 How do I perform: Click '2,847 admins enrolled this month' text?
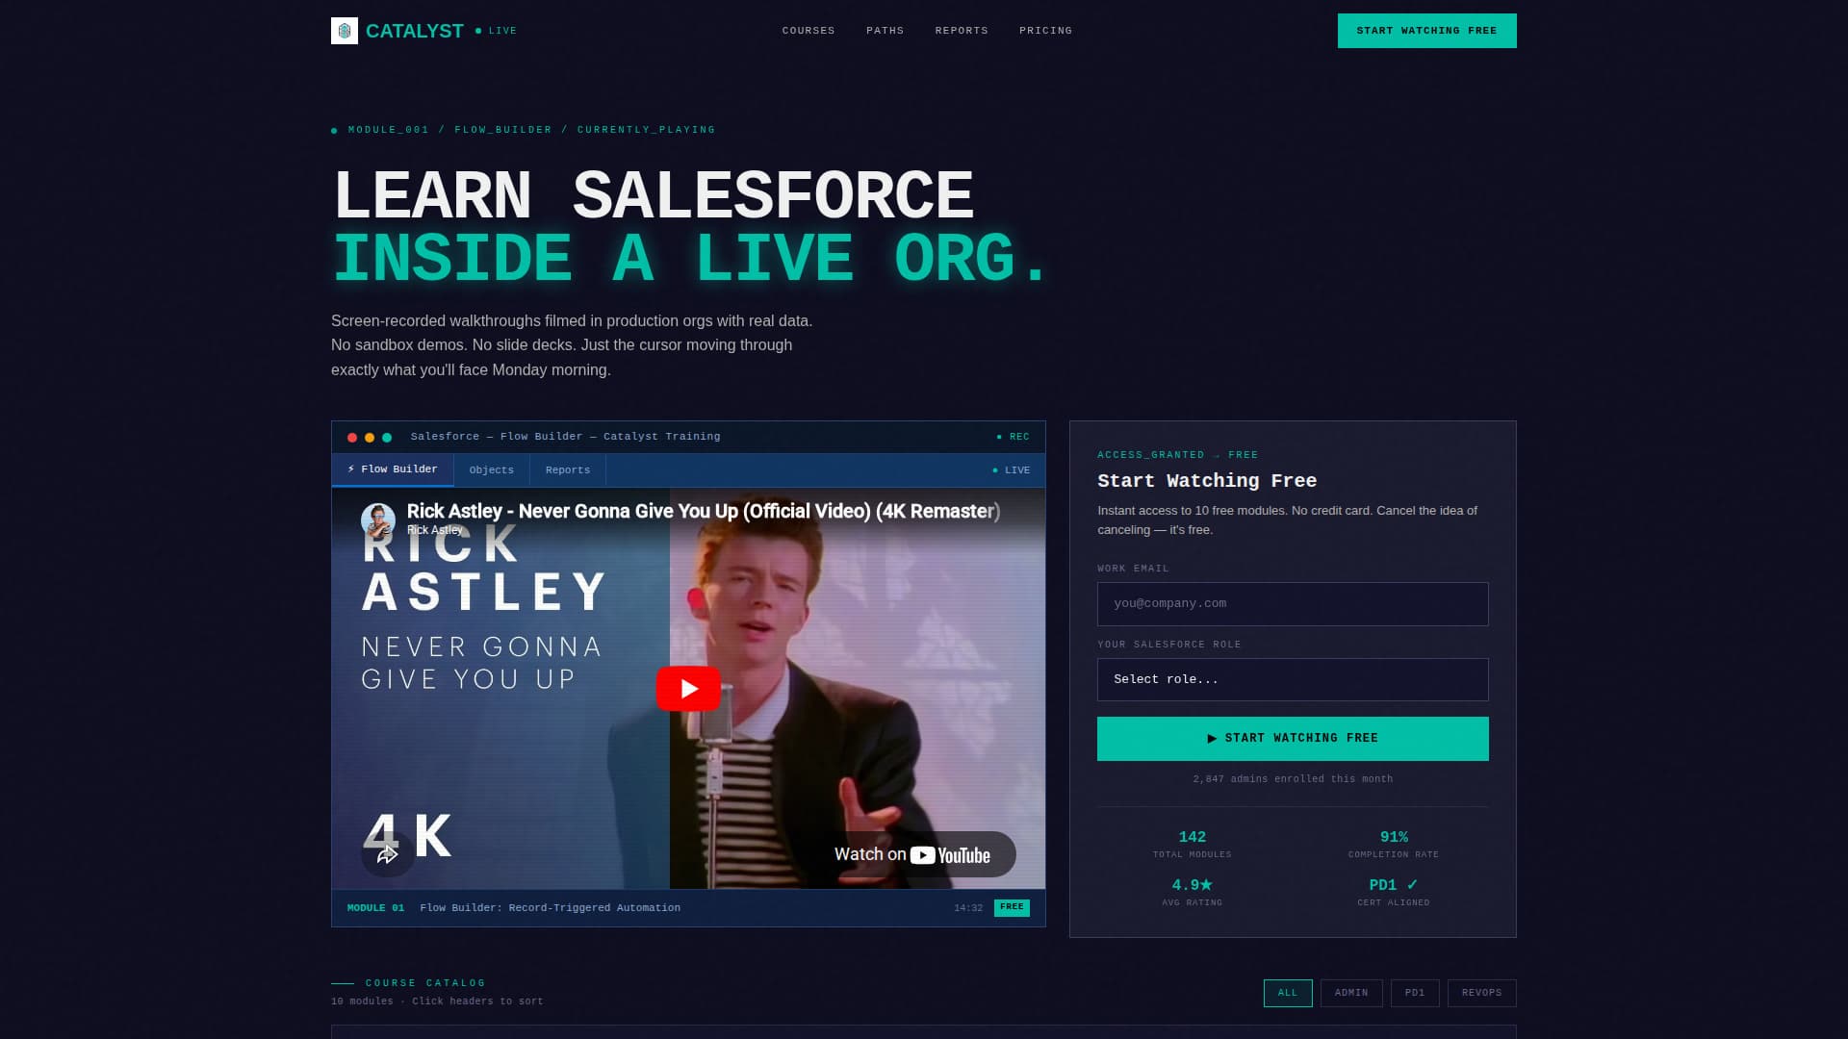click(x=1293, y=779)
